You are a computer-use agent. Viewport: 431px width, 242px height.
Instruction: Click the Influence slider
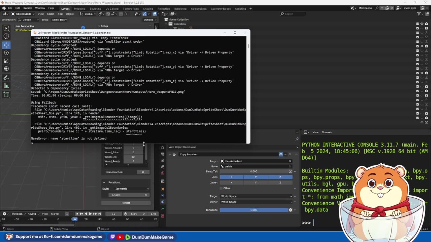coord(254,210)
